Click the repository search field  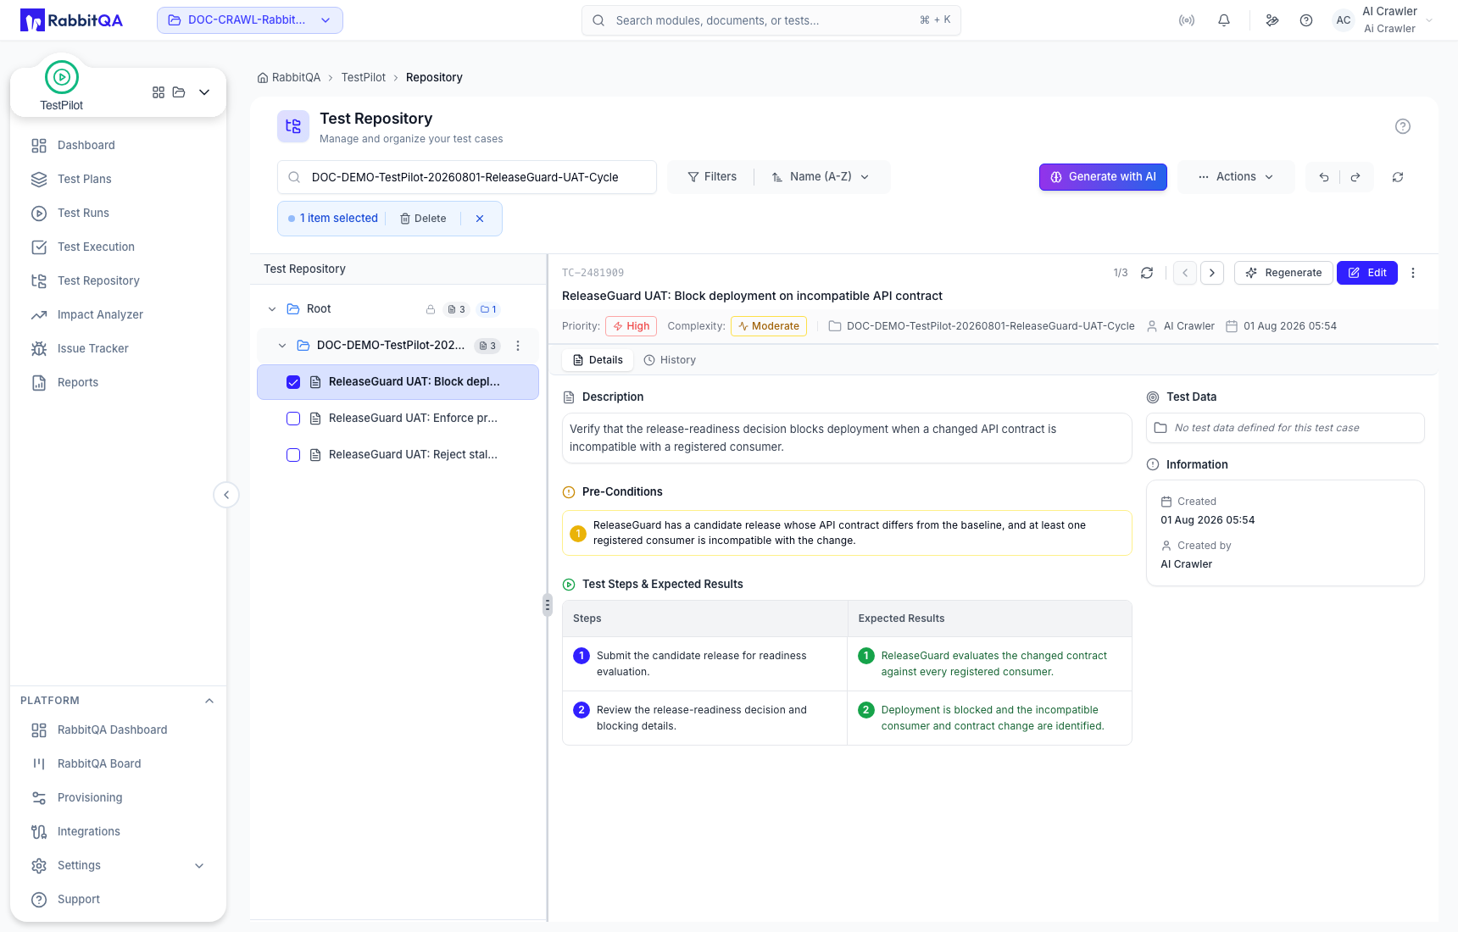[467, 177]
